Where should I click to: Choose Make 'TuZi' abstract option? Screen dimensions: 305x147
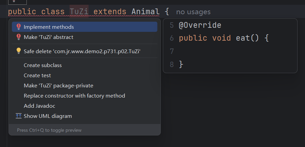click(84, 37)
